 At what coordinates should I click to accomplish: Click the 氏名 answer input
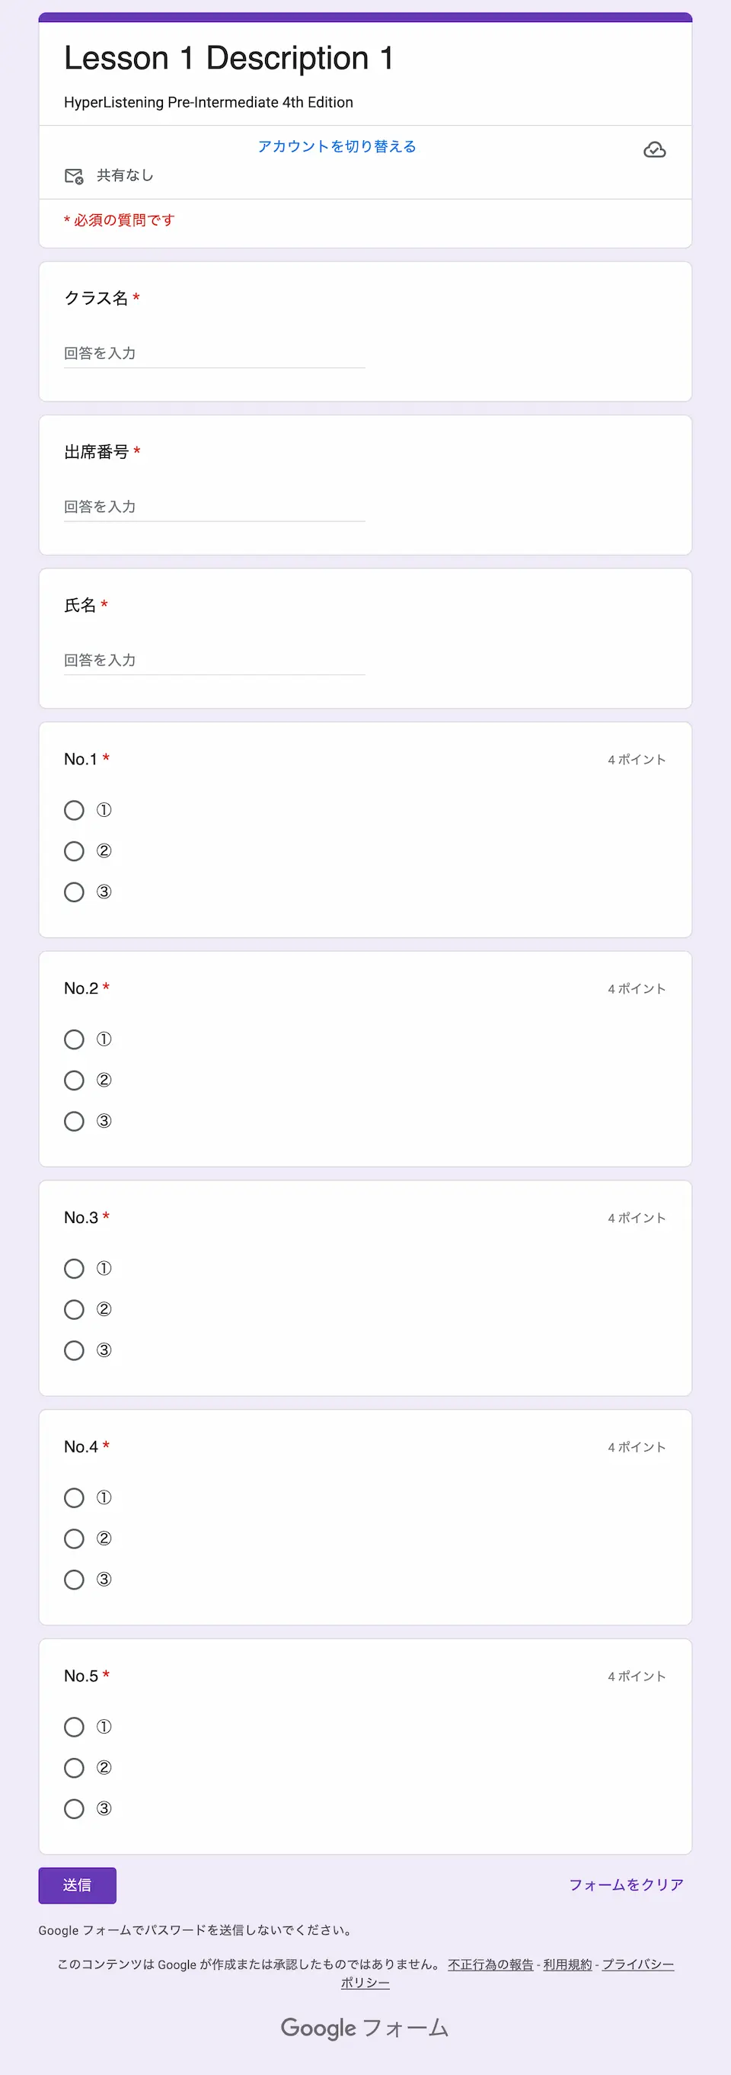pyautogui.click(x=214, y=661)
